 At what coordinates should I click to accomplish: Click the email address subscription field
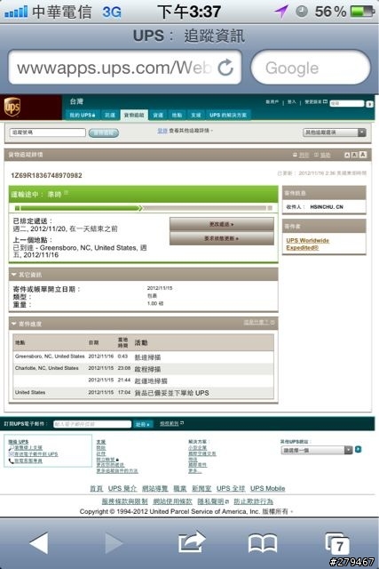(92, 424)
